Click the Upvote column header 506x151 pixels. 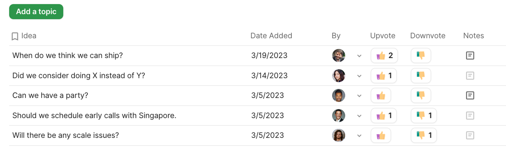click(x=383, y=36)
